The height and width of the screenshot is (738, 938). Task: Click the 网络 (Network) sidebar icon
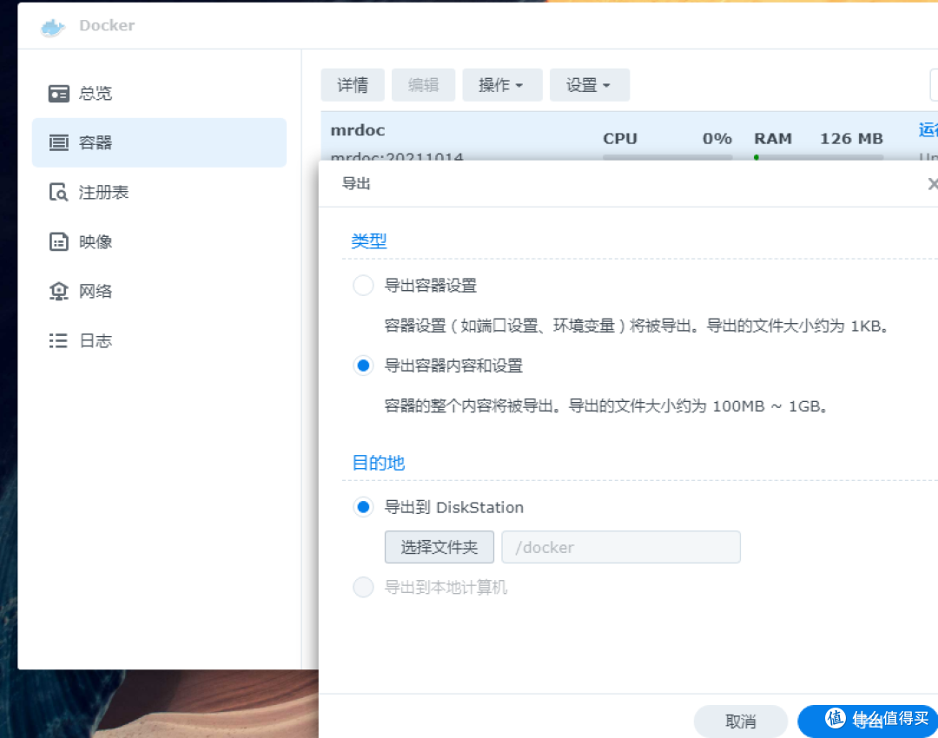58,291
